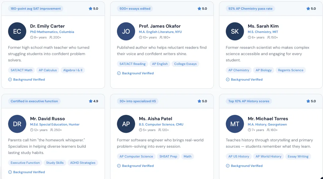Screen dimensions: 323x179
Task: Click verified checkmark icon on Sarah Kim's card
Action: coord(227,80)
